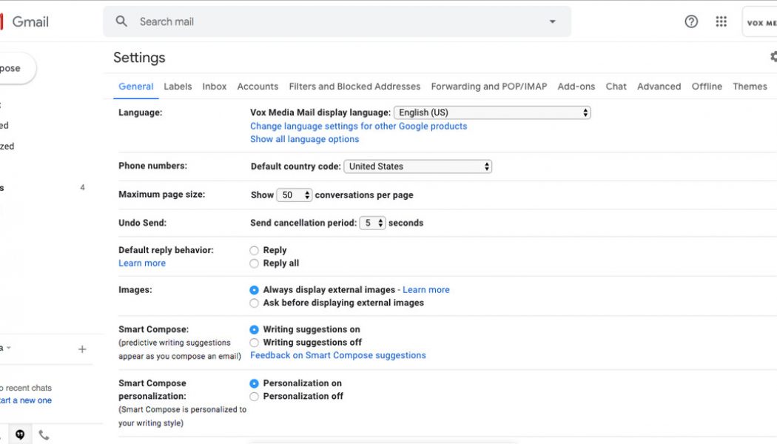
Task: Open the conversations per page dropdown
Action: [295, 195]
